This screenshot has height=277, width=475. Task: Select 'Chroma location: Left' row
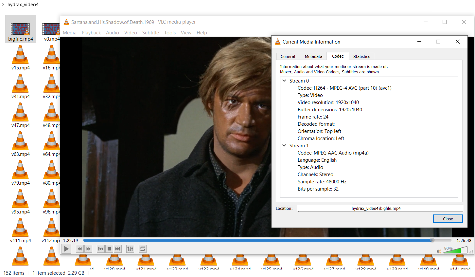coord(321,138)
